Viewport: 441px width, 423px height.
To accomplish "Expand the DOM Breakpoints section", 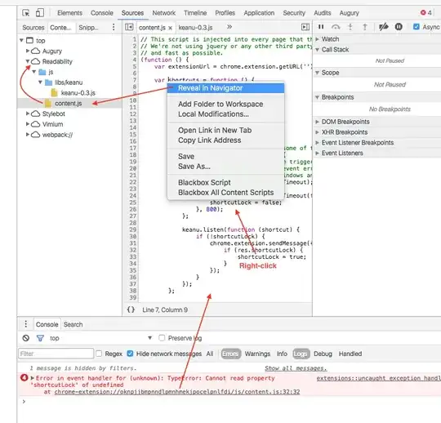I will point(317,122).
